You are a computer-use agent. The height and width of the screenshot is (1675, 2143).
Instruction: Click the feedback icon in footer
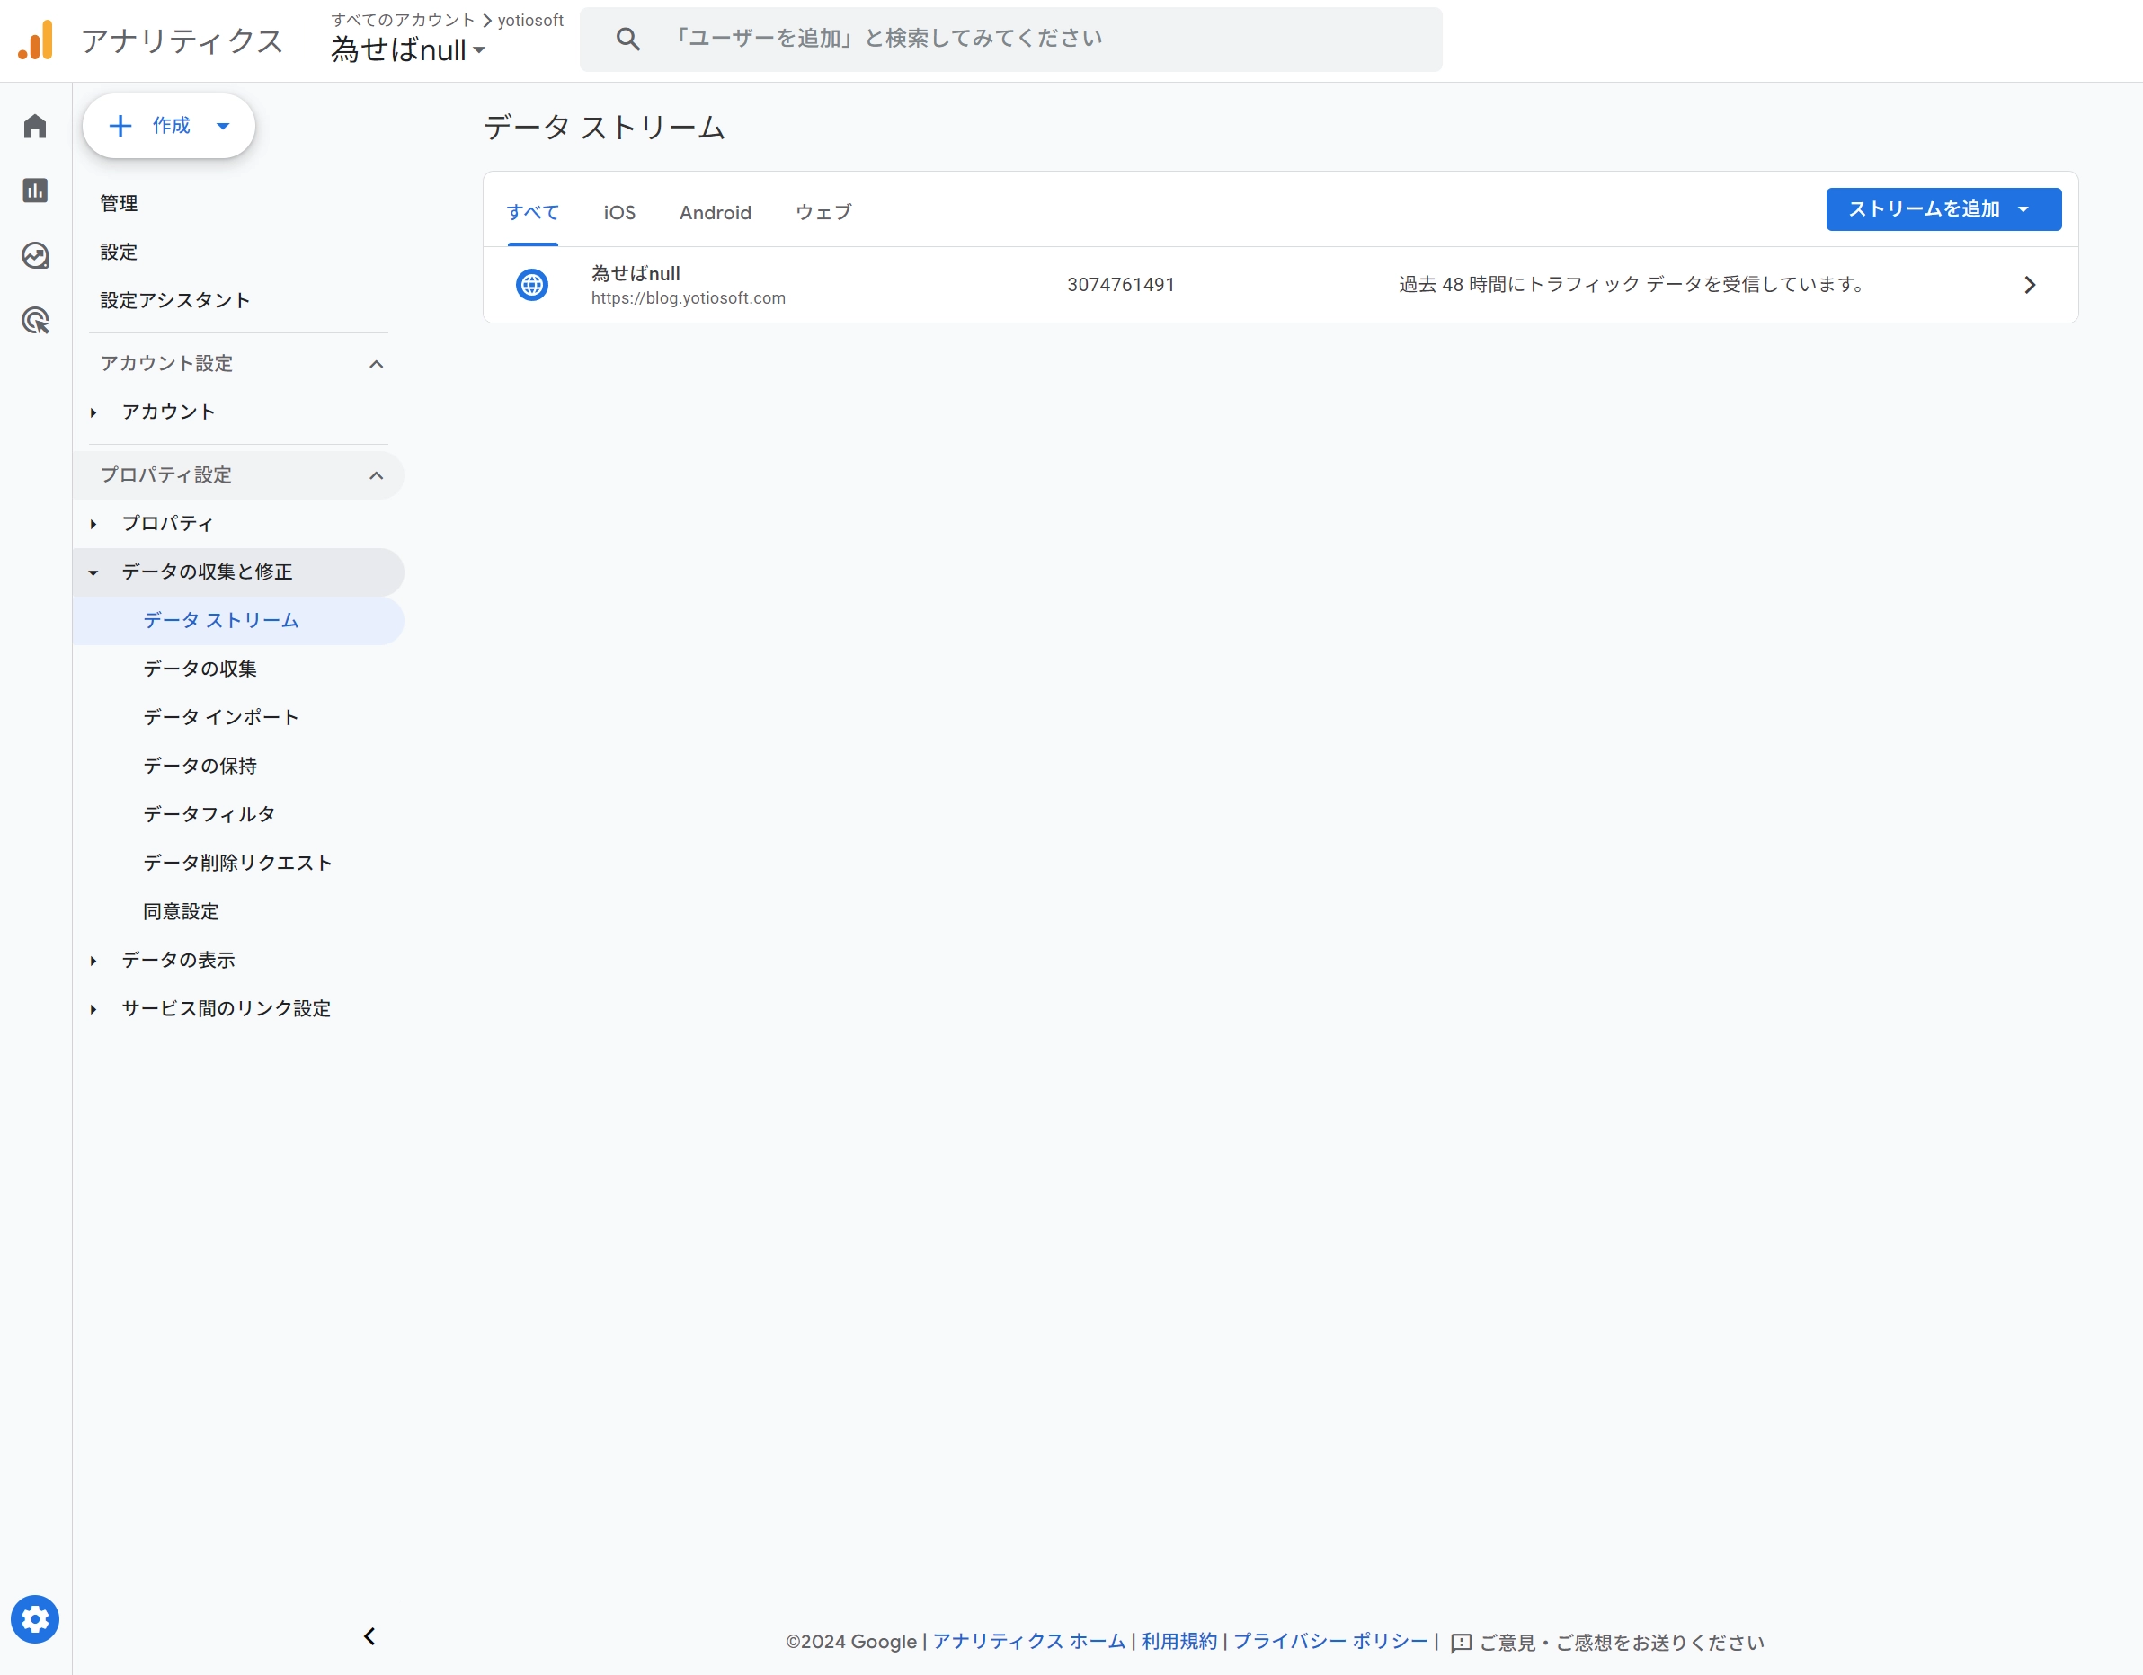coord(1460,1643)
